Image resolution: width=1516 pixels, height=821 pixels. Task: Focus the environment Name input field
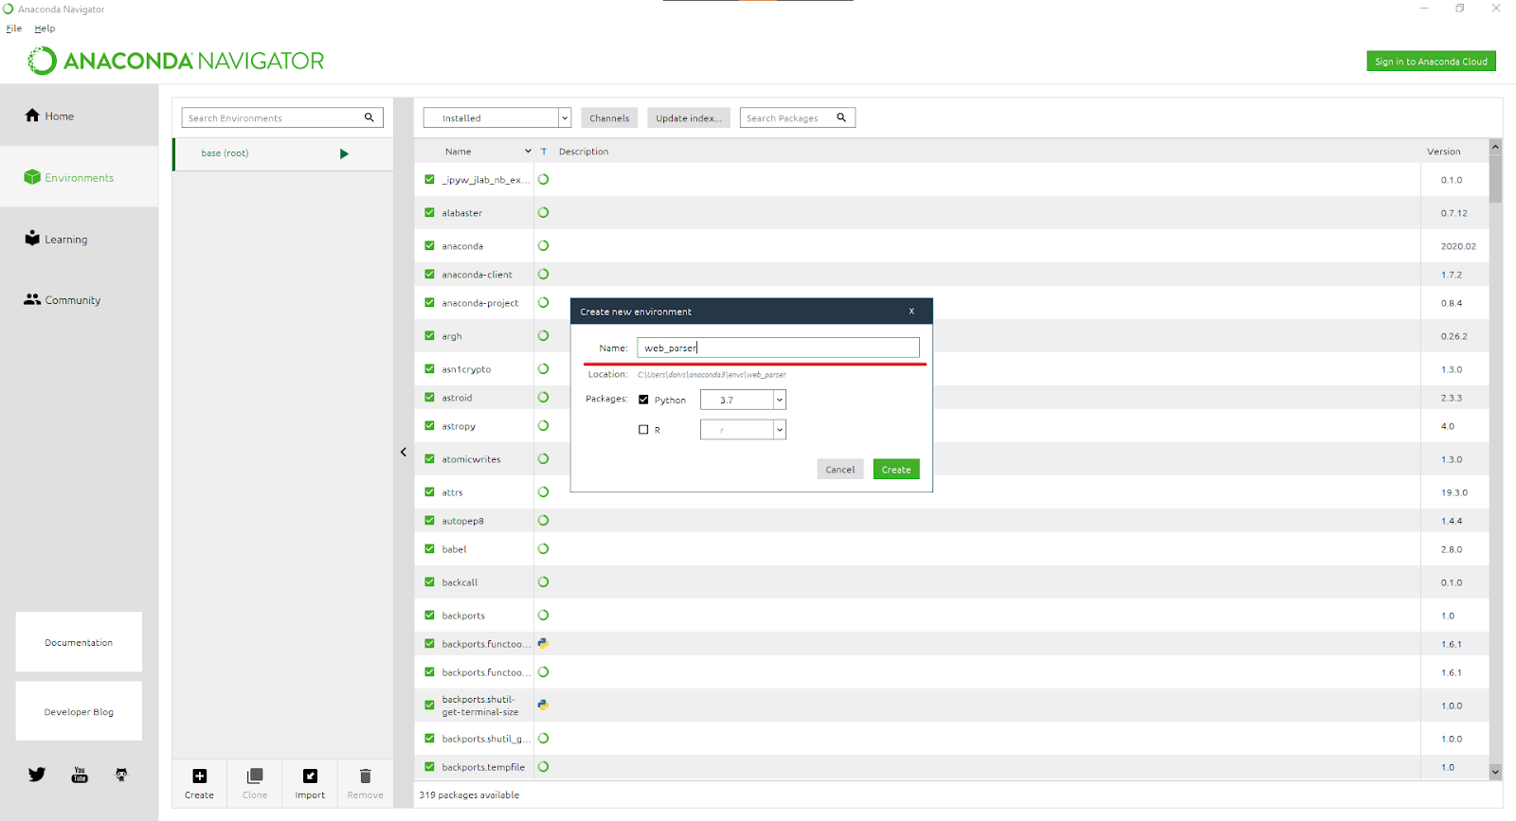[778, 348]
